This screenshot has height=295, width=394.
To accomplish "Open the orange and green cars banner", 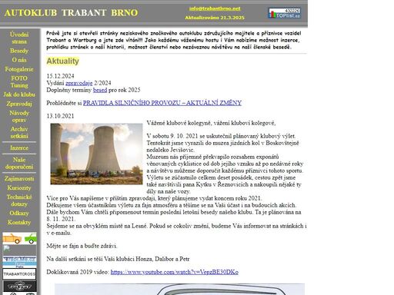I will (19, 238).
